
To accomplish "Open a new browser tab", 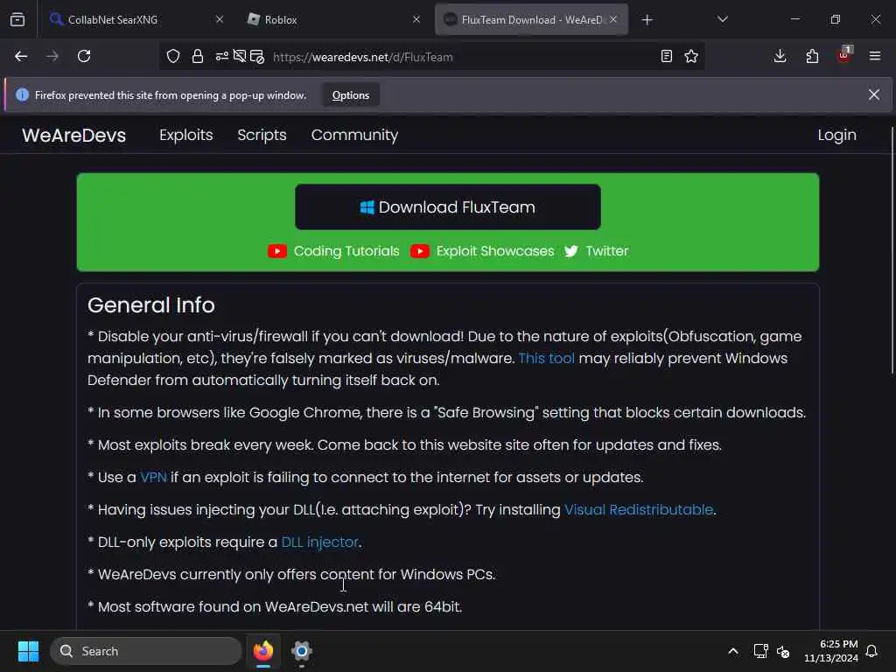I will [647, 20].
